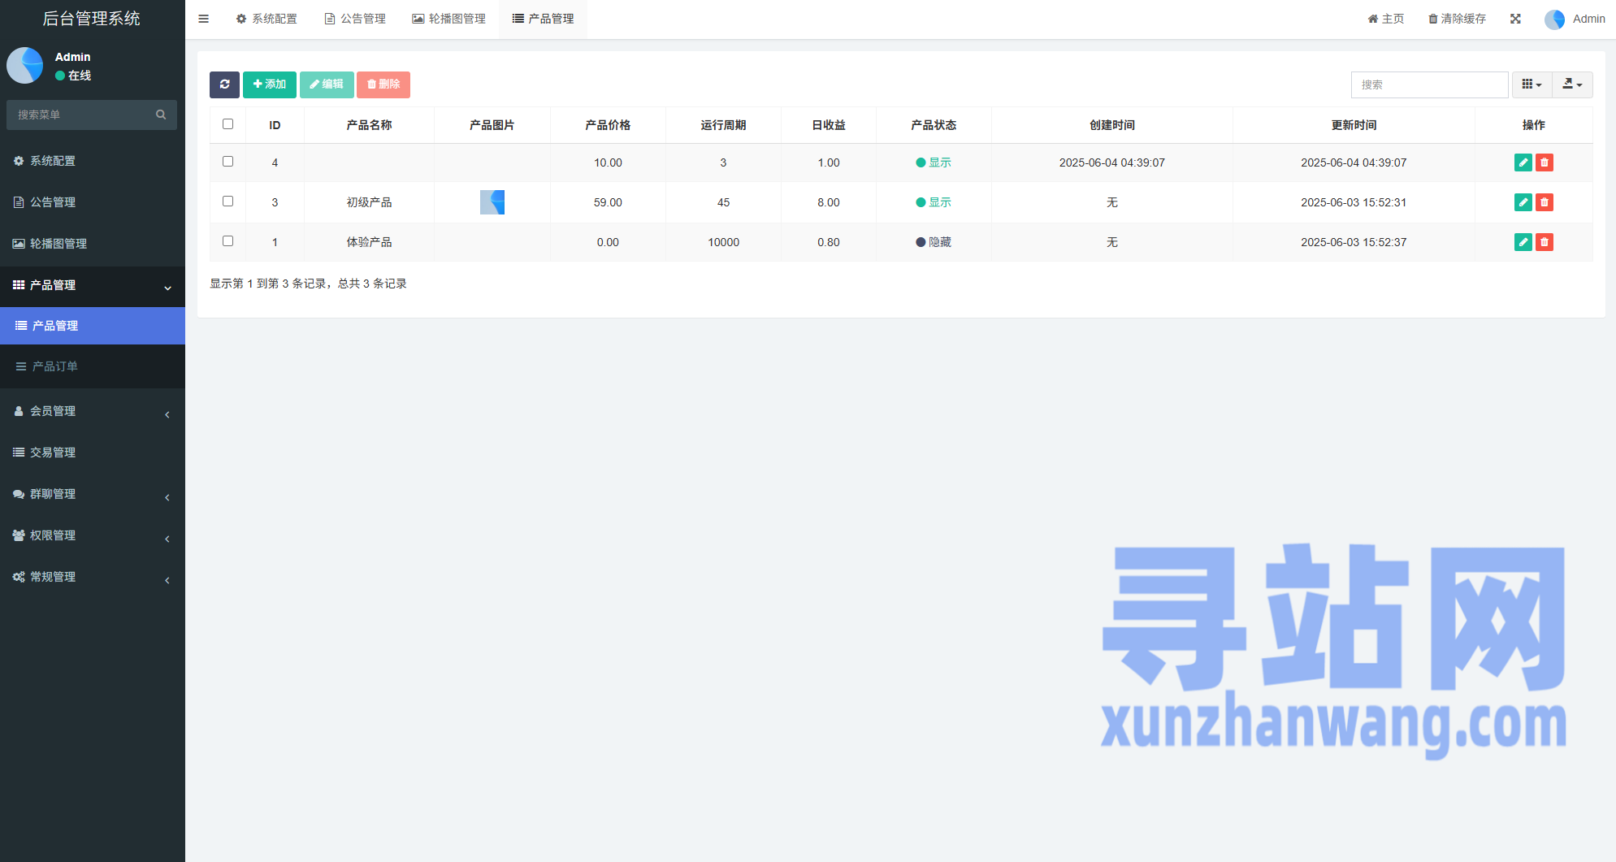Image resolution: width=1616 pixels, height=862 pixels.
Task: Expand 会员管理 sidebar menu
Action: click(92, 411)
